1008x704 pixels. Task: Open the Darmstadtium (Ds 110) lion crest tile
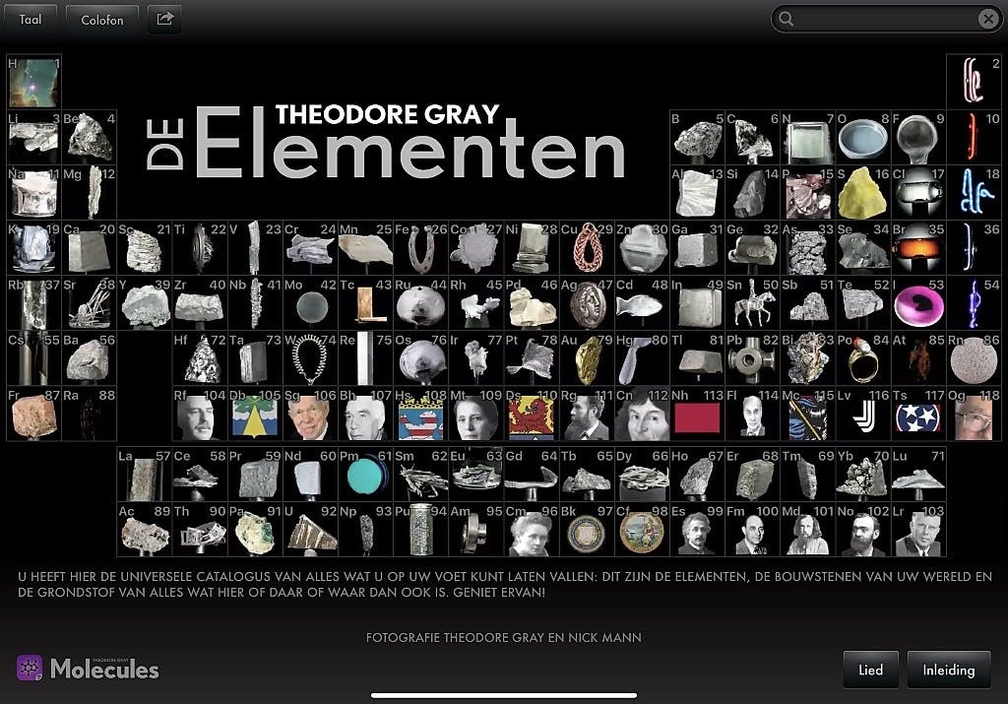tap(532, 414)
